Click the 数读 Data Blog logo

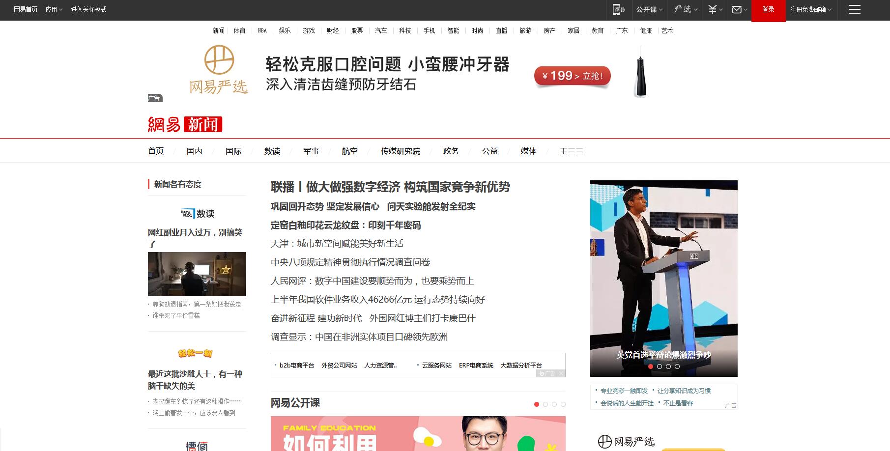click(197, 213)
